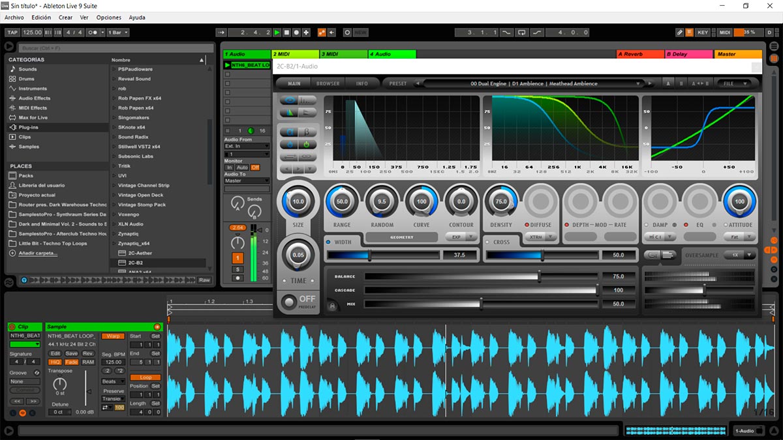Click the Sample box orange plus icon
The height and width of the screenshot is (440, 783).
coord(157,327)
